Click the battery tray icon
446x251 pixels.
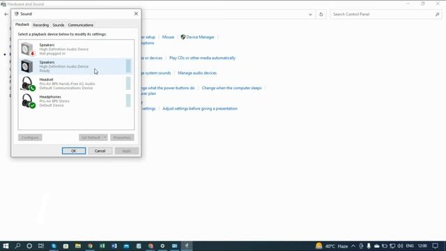(385, 246)
